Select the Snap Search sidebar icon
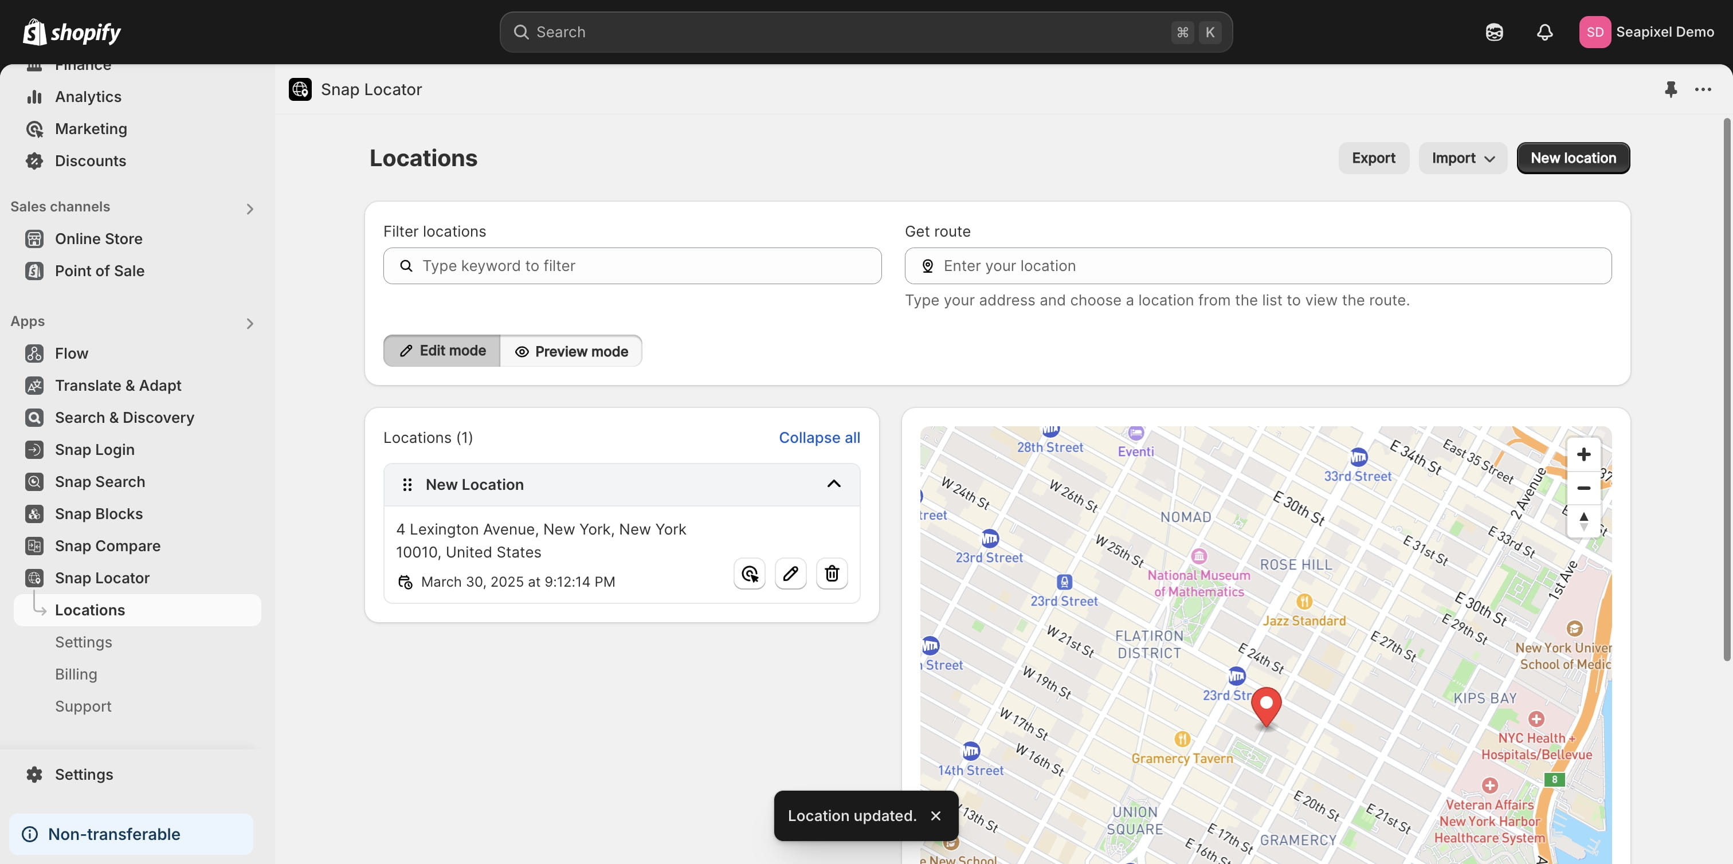Image resolution: width=1733 pixels, height=864 pixels. click(x=34, y=481)
